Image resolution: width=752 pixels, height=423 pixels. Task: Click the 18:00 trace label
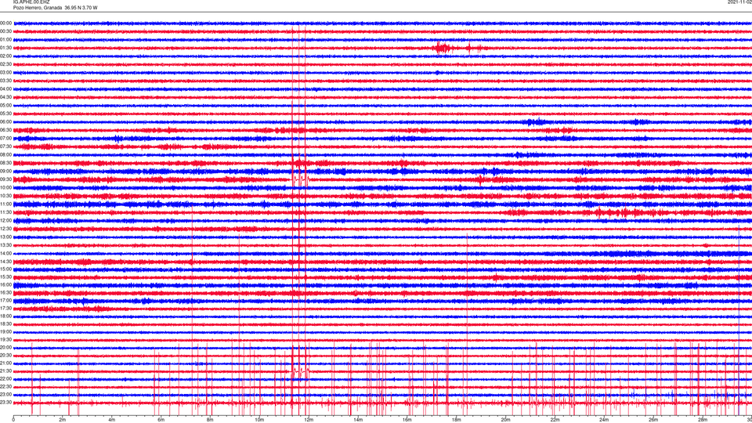coord(6,316)
